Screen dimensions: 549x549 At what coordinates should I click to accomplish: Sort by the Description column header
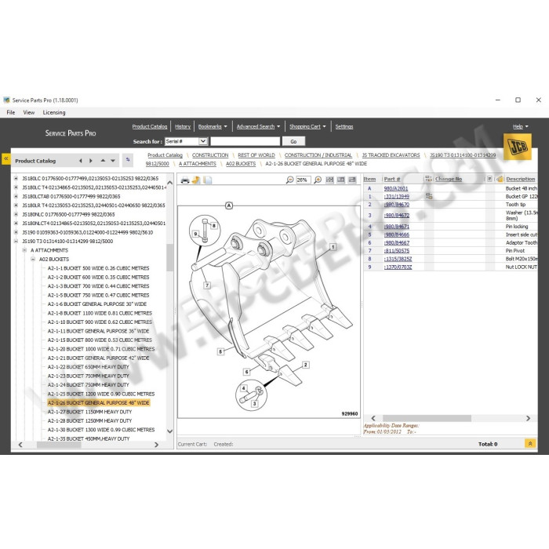tap(520, 179)
